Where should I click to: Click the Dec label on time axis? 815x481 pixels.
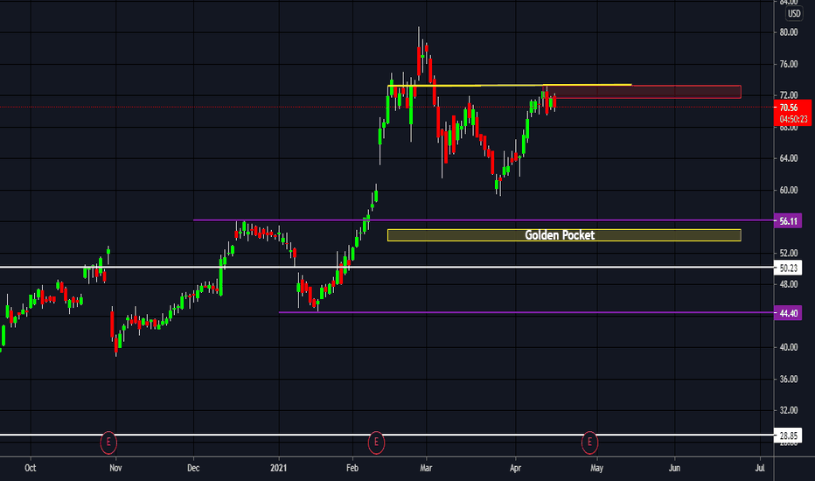pyautogui.click(x=193, y=468)
